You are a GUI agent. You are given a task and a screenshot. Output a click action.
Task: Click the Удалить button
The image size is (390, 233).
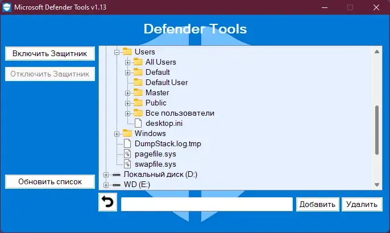(x=362, y=204)
